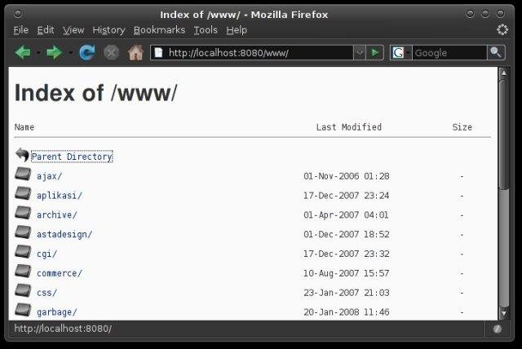
Task: Click the Google search input field
Action: 449,52
